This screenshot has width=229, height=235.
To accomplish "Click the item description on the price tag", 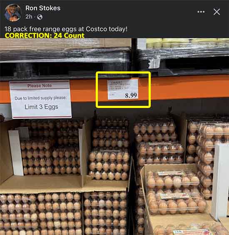I will (119, 85).
